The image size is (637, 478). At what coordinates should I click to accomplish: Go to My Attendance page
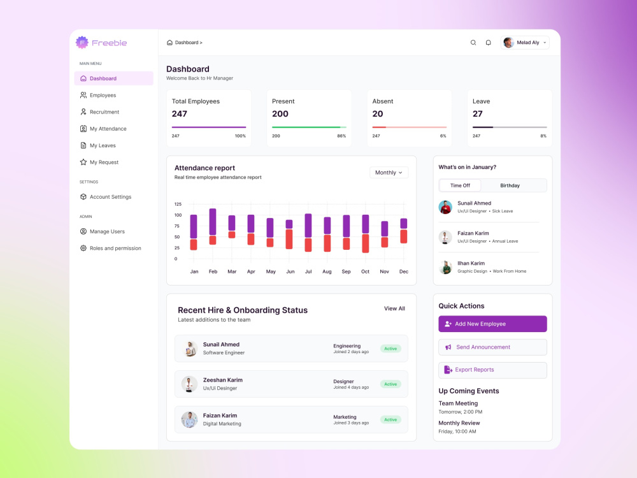click(x=114, y=129)
